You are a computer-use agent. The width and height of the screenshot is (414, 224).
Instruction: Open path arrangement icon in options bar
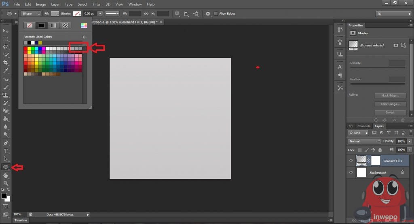pyautogui.click(x=196, y=13)
